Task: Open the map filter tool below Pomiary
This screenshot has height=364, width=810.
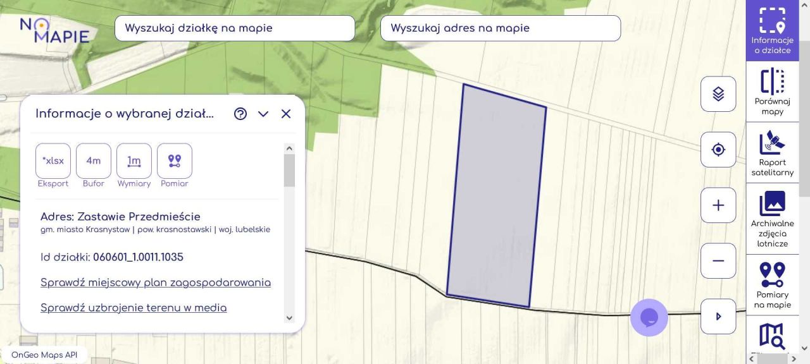Action: click(772, 335)
